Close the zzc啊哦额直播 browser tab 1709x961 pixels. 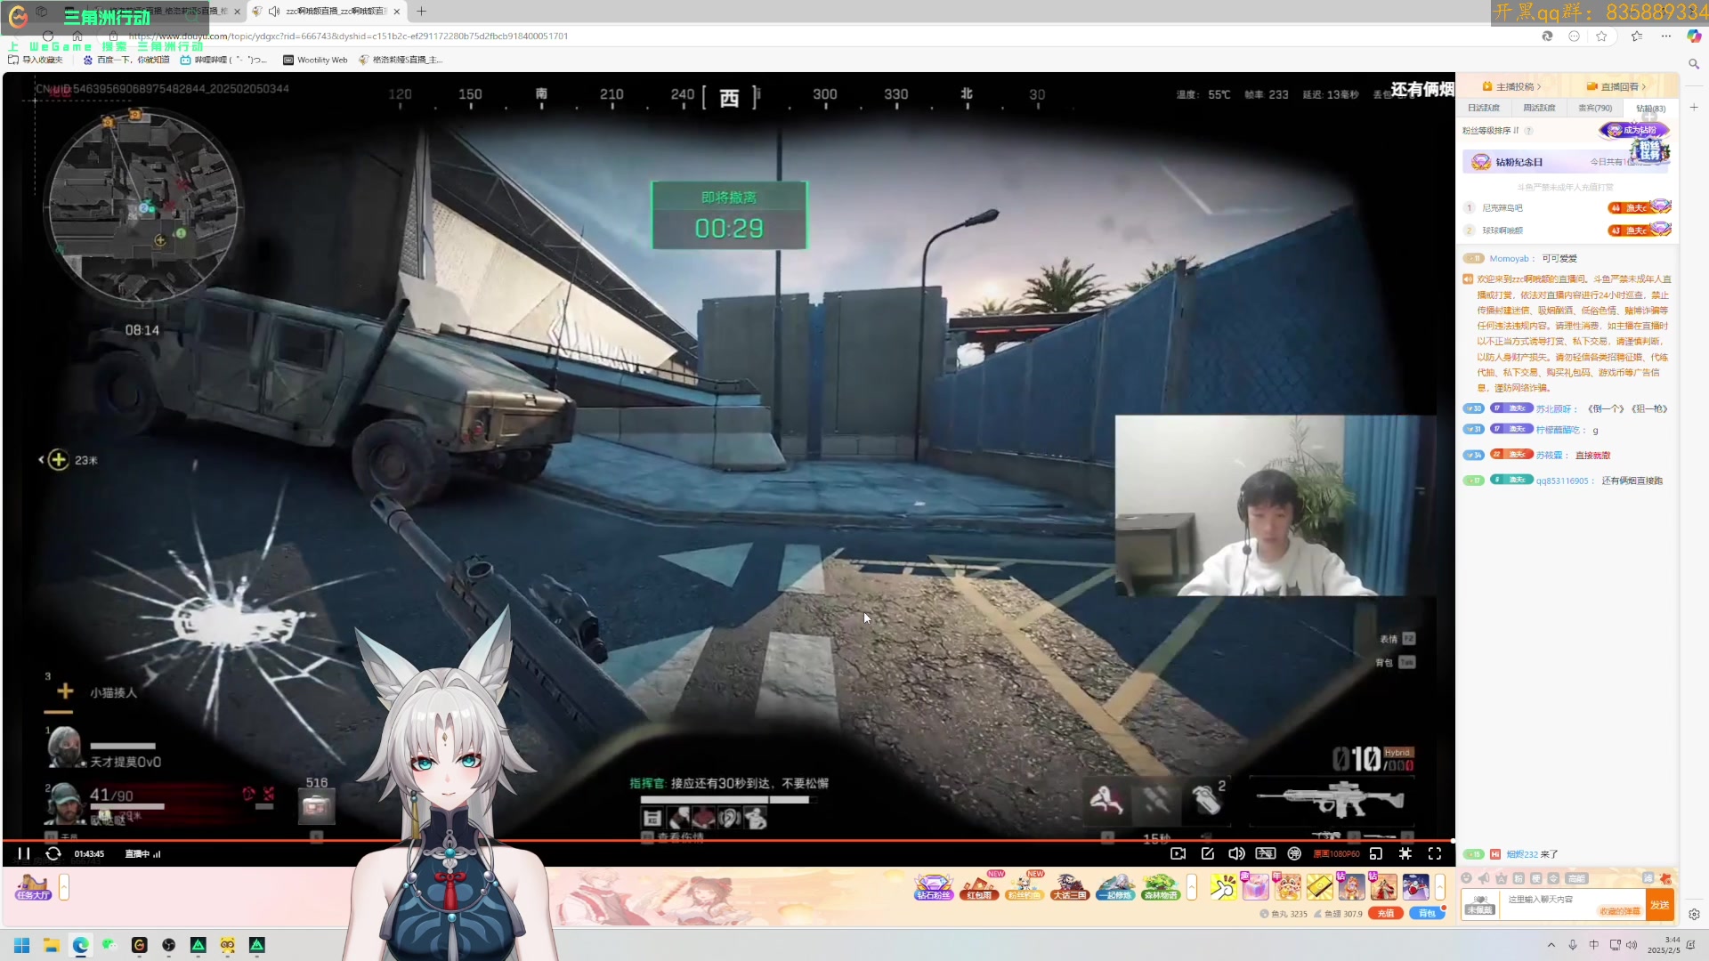coord(397,12)
